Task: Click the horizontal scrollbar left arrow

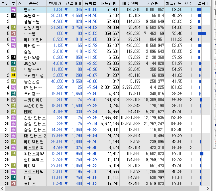Action: 2,188
